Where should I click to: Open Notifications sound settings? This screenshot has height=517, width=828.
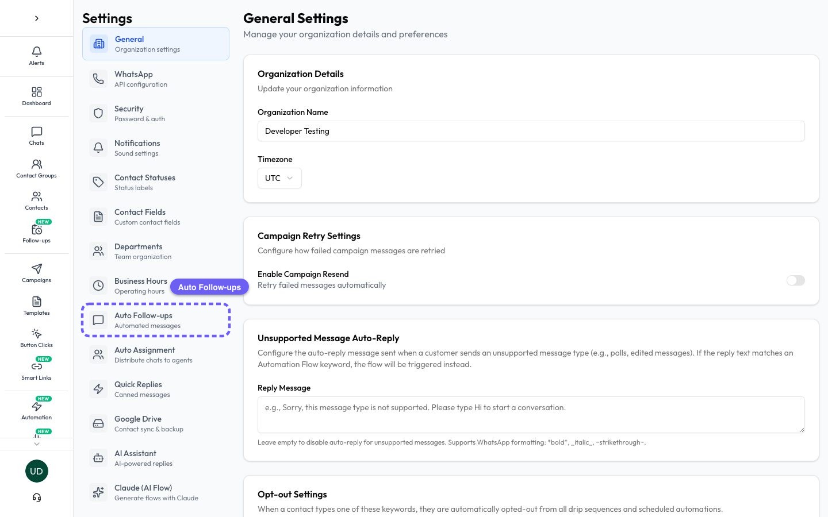click(x=156, y=148)
